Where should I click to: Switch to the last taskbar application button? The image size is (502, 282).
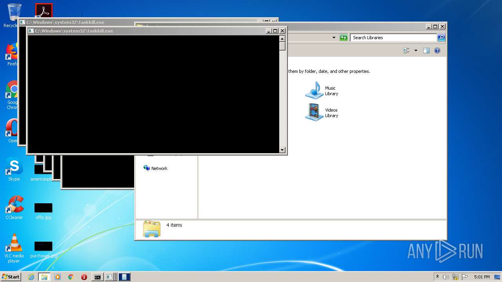tap(124, 277)
